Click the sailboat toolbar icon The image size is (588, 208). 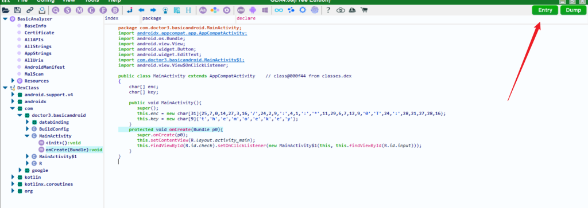click(x=352, y=10)
